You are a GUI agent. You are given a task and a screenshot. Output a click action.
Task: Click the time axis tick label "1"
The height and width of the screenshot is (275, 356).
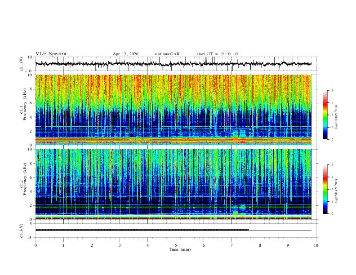point(63,245)
